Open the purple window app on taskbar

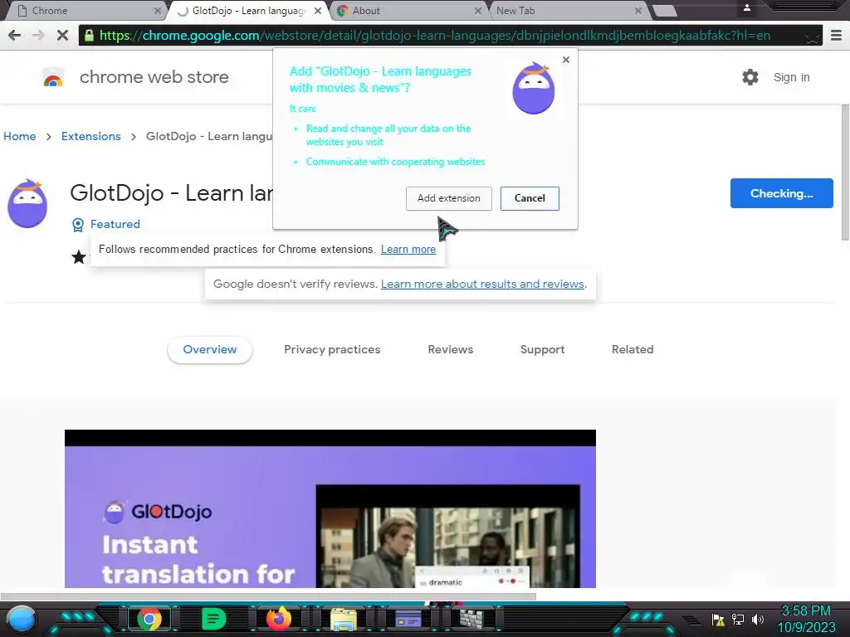[x=408, y=619]
